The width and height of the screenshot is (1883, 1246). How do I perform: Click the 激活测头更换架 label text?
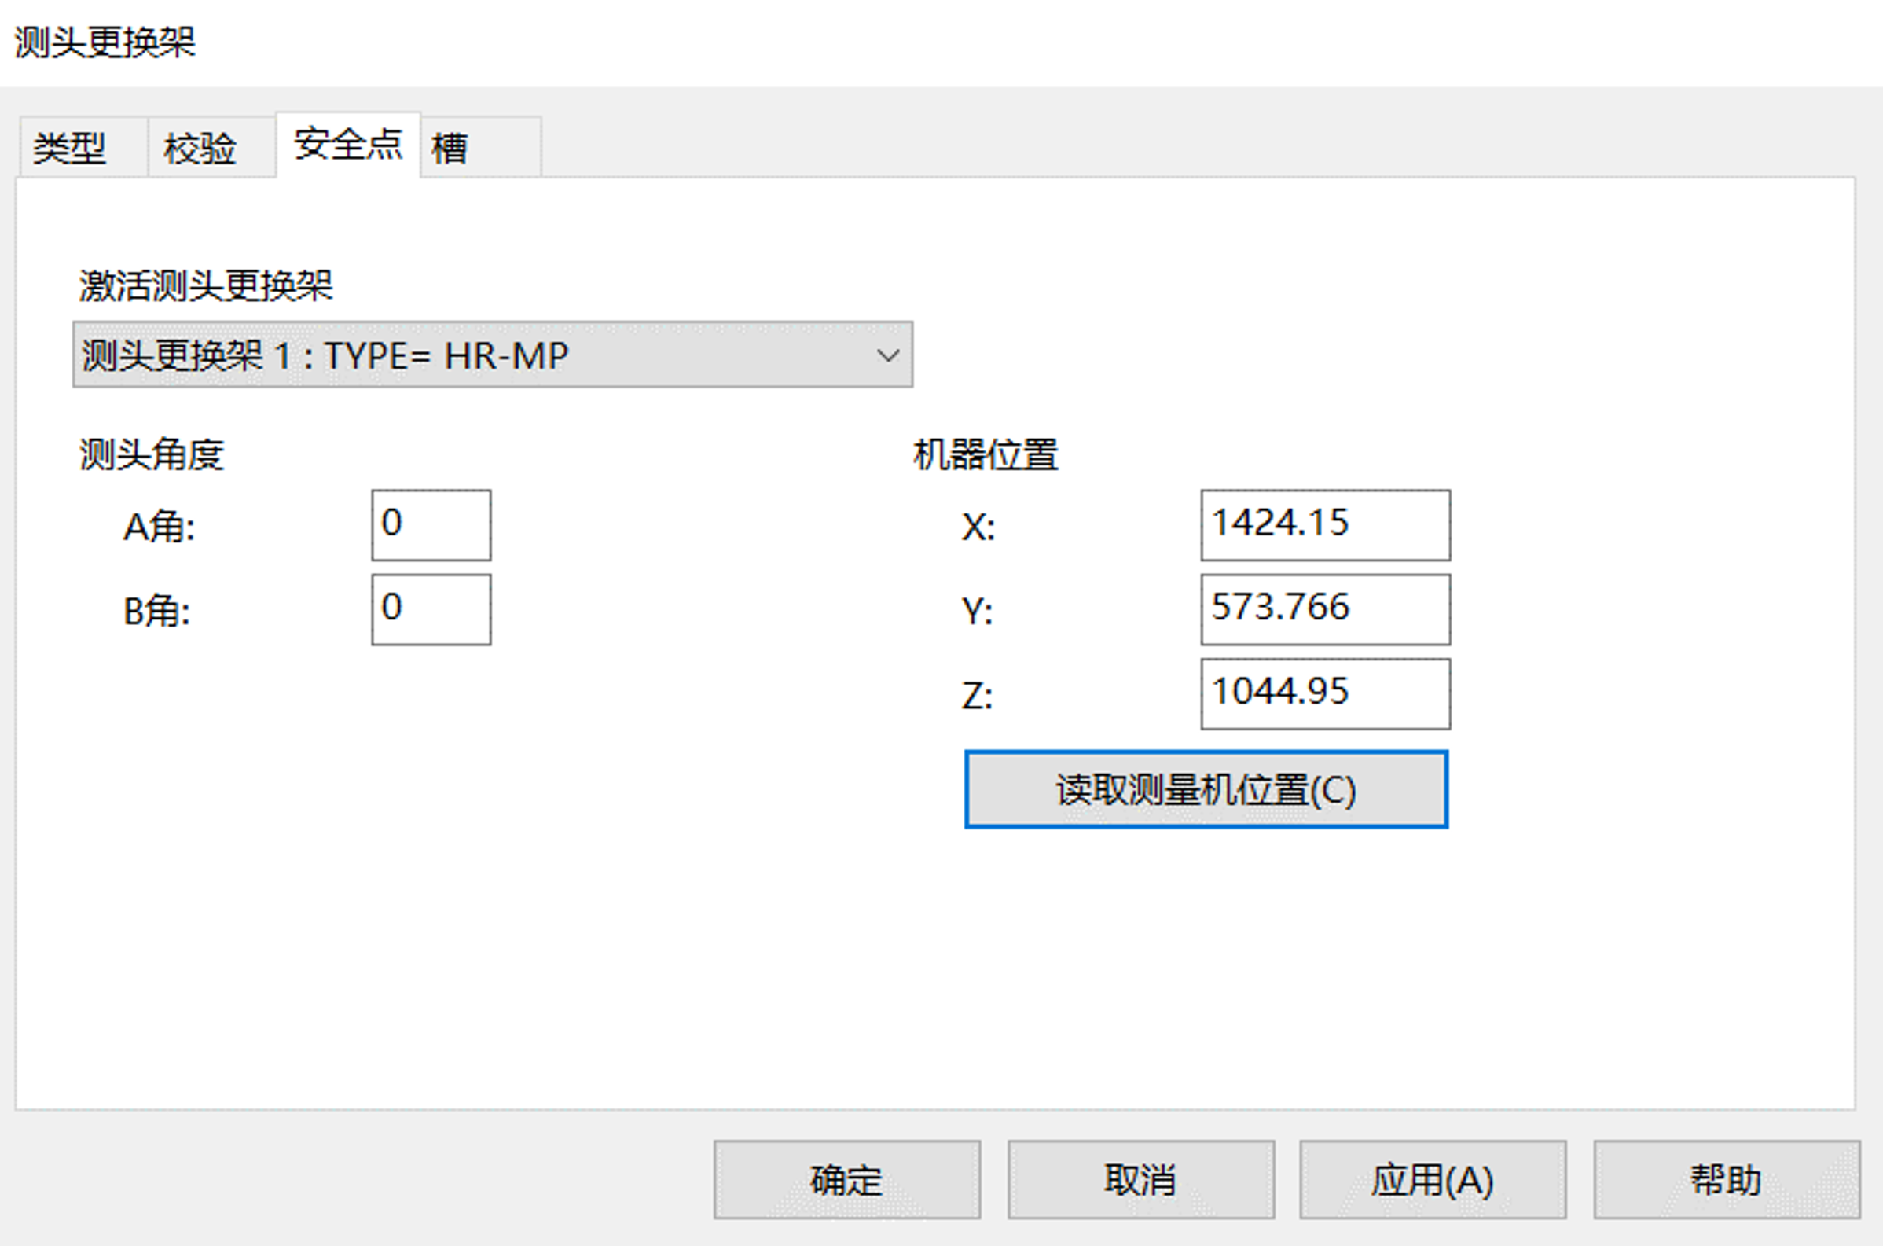pos(205,286)
